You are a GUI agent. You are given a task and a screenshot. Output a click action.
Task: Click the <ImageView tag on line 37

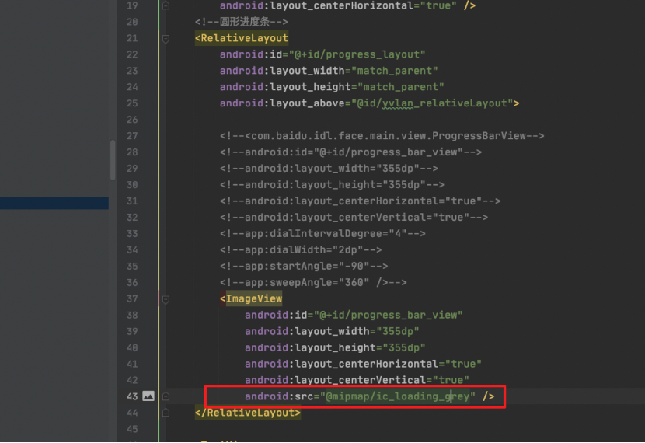tap(251, 298)
